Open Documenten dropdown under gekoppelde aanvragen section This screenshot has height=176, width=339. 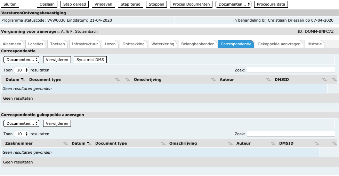[x=21, y=123]
